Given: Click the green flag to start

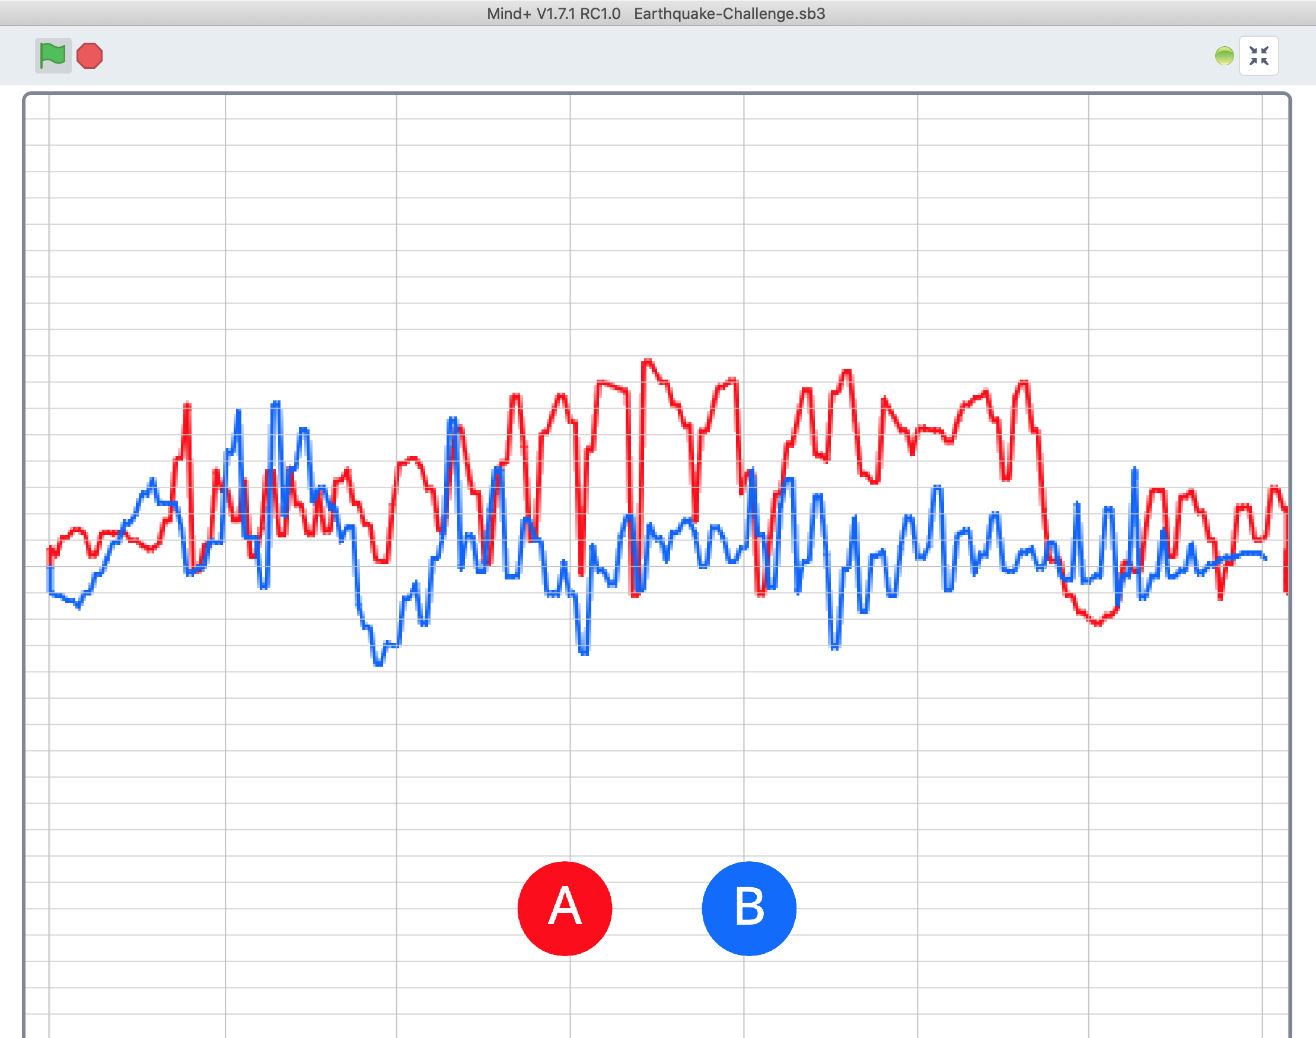Looking at the screenshot, I should 53,56.
